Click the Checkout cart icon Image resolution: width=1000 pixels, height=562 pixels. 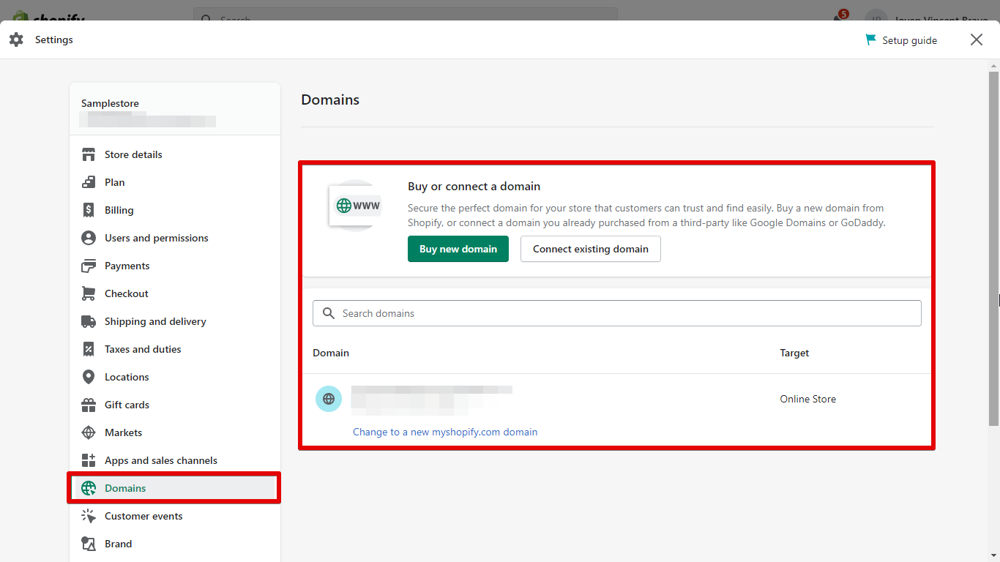click(89, 293)
